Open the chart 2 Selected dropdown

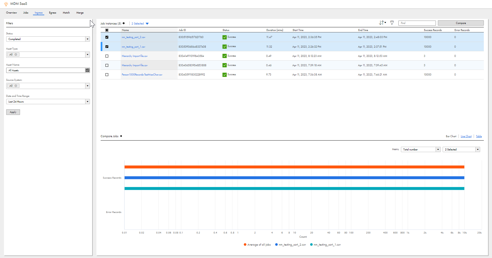pos(461,150)
